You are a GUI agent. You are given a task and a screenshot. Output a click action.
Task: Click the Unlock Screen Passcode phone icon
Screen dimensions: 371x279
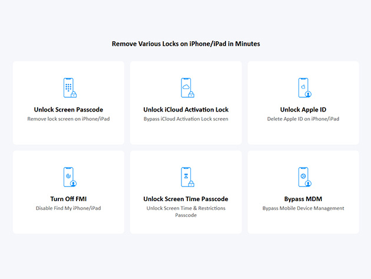point(70,88)
